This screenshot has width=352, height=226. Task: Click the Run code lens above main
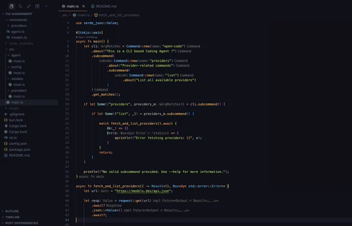point(81,37)
